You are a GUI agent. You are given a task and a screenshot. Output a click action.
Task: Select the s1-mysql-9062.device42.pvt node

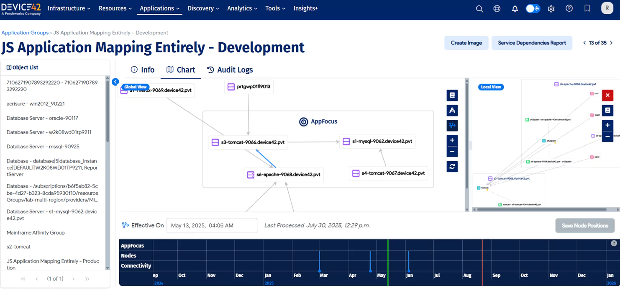378,142
